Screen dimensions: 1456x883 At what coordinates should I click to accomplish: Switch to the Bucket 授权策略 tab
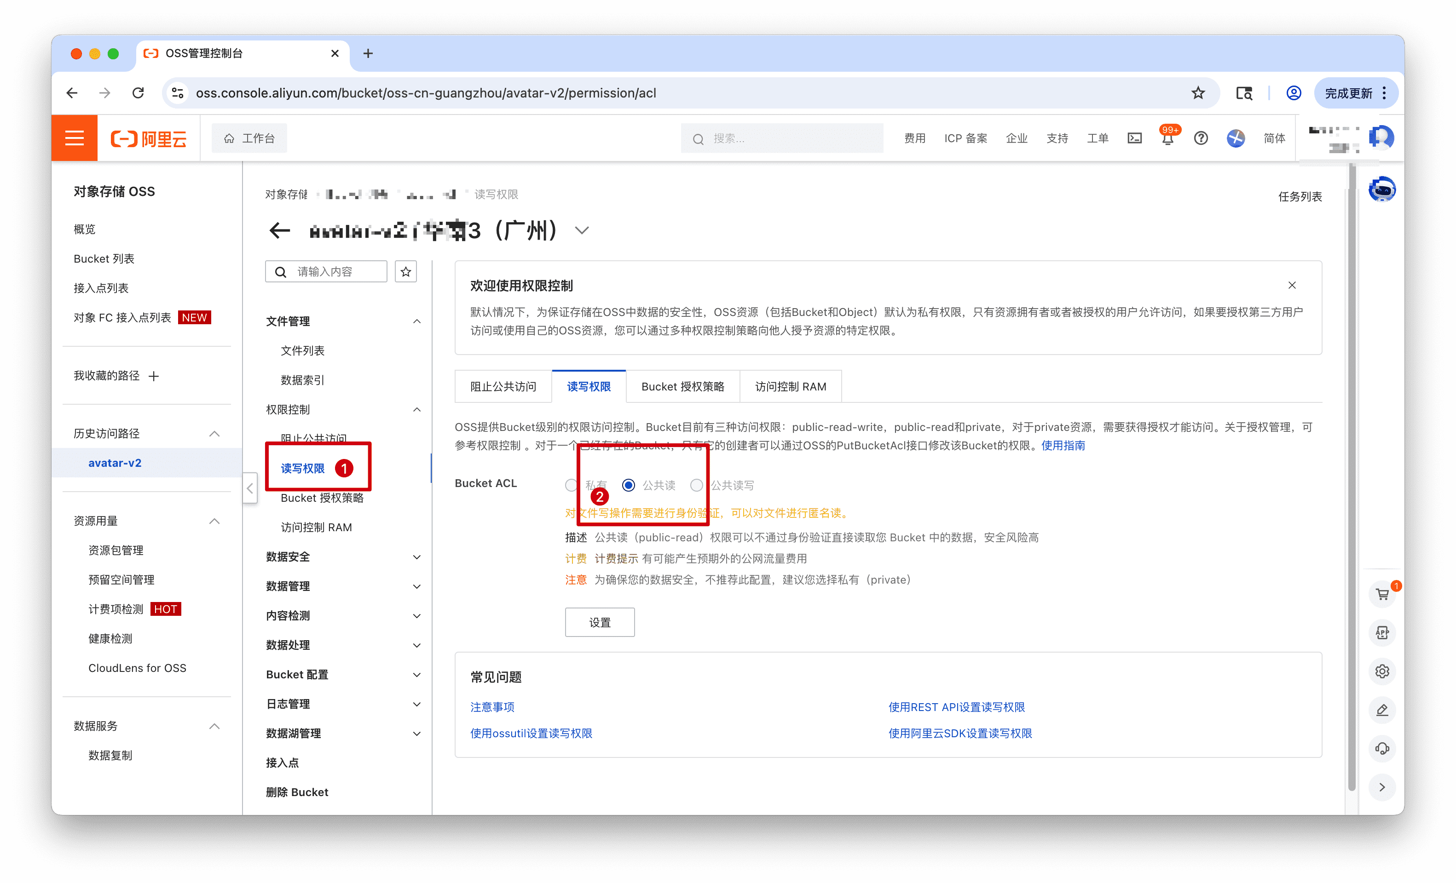click(682, 386)
